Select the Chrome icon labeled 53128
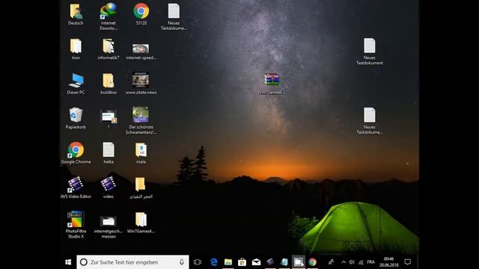 pos(141,11)
